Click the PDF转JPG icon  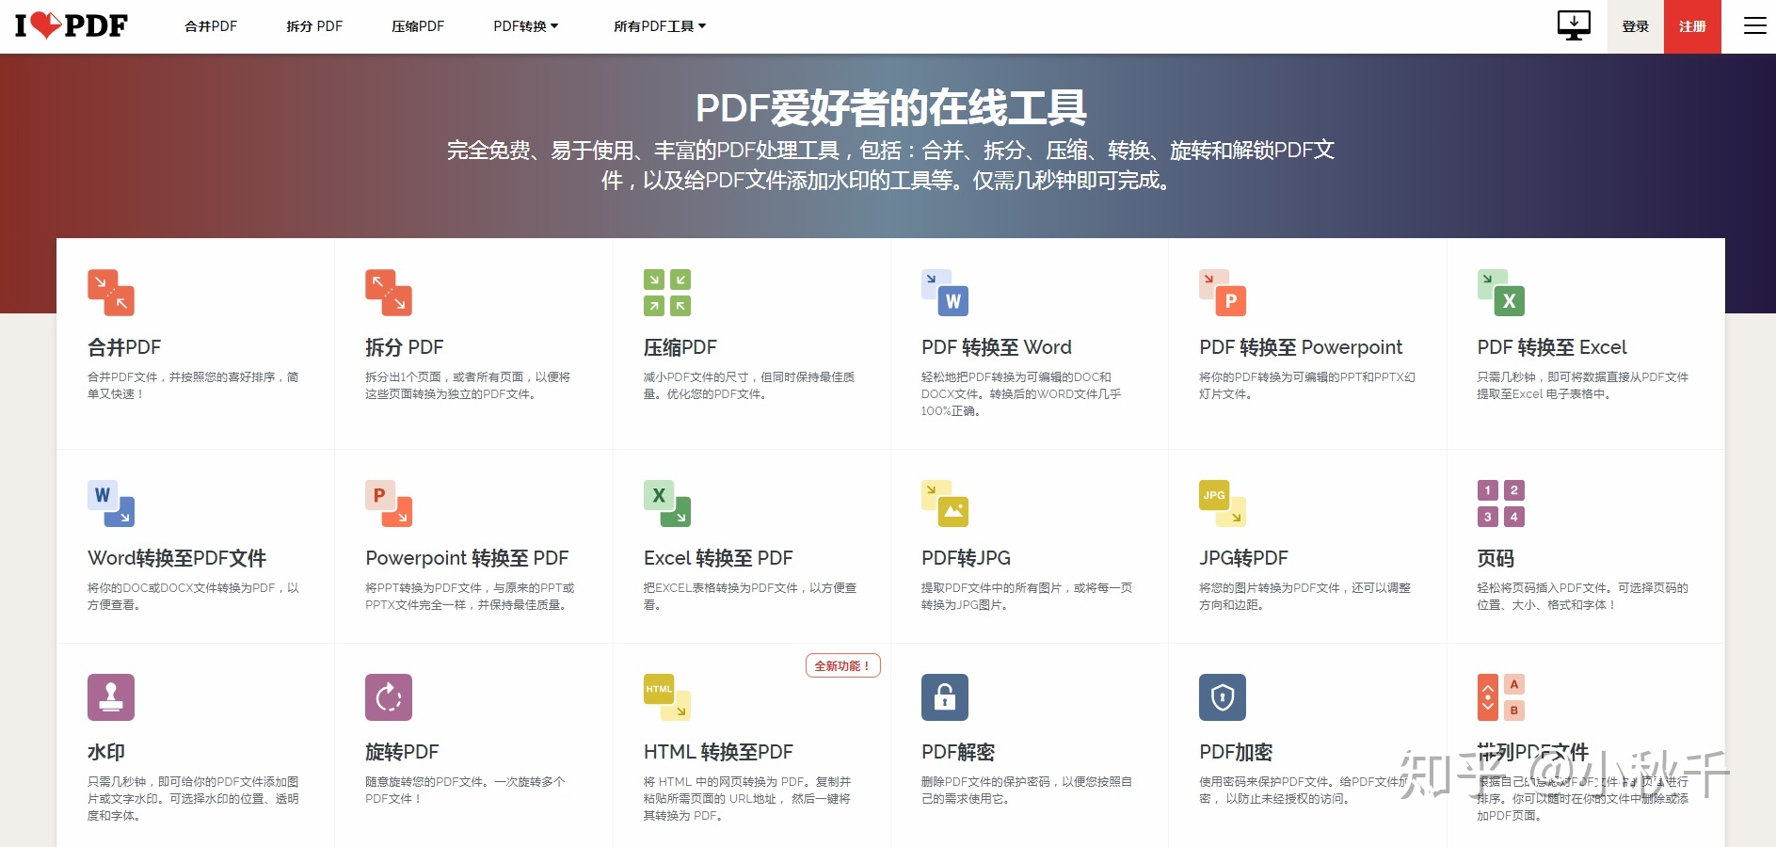pos(945,503)
